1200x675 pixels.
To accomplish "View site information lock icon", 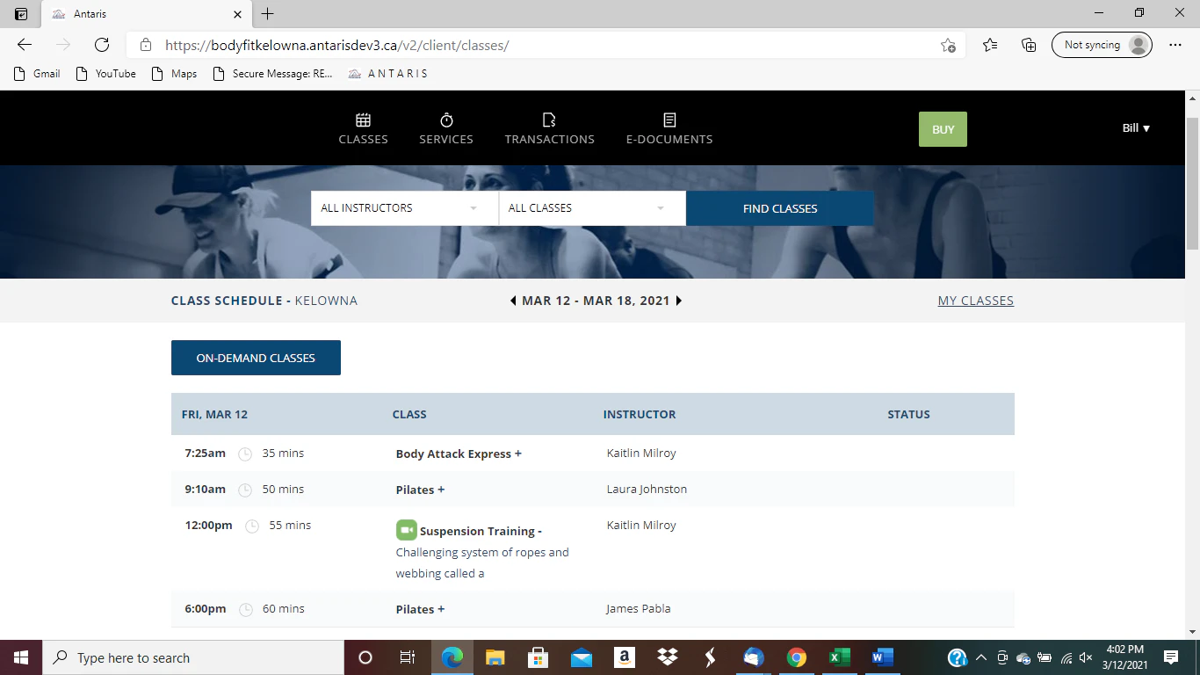I will click(146, 46).
